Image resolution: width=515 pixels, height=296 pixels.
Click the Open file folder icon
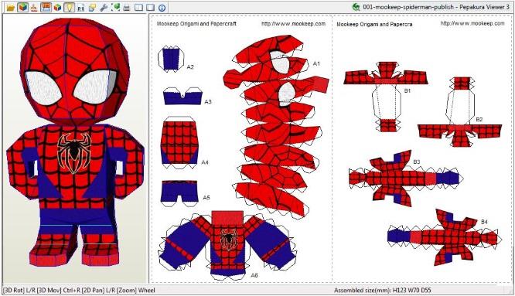point(11,7)
